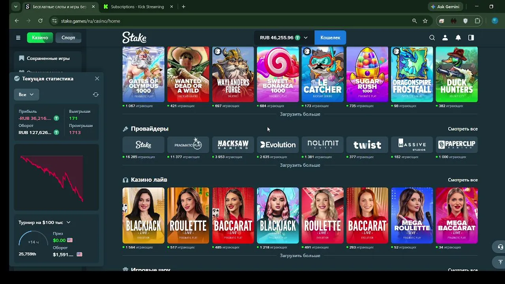Click the Stake logo
Screen dimensions: 505x284
pyautogui.click(x=134, y=37)
